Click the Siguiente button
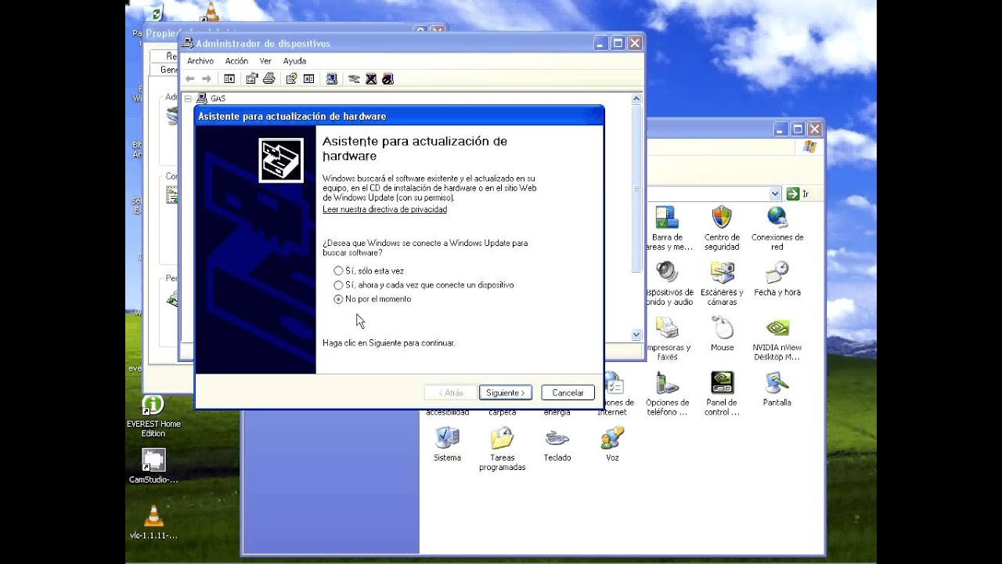Image resolution: width=1002 pixels, height=564 pixels. pyautogui.click(x=506, y=392)
